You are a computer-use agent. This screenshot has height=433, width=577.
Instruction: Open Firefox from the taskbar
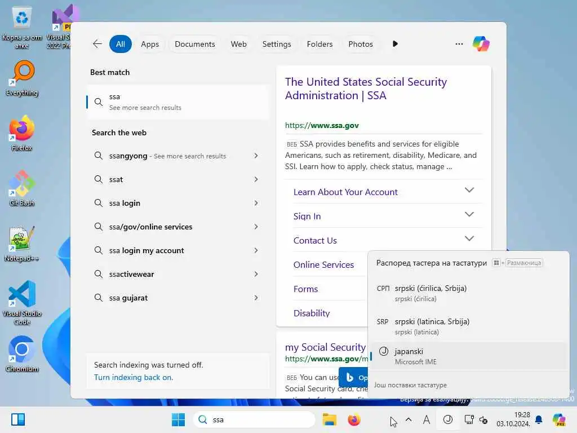pos(354,419)
